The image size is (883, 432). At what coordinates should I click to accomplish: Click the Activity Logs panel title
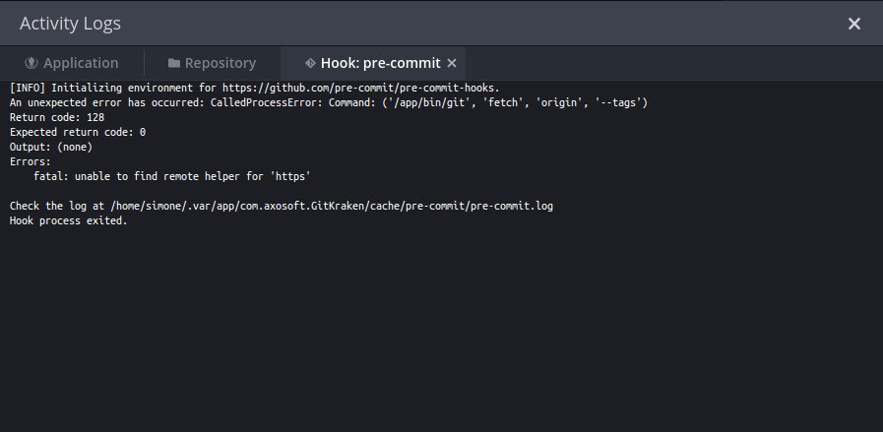click(x=71, y=24)
